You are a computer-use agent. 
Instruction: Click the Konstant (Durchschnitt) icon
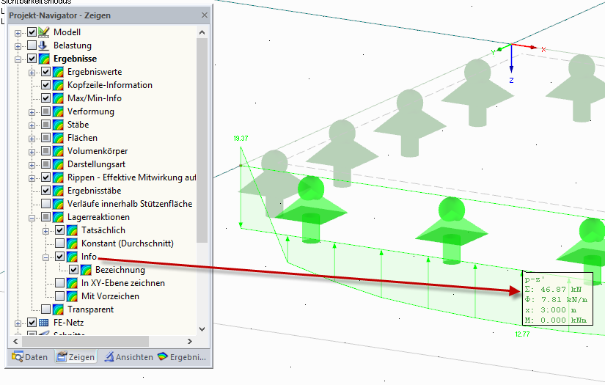tap(72, 243)
